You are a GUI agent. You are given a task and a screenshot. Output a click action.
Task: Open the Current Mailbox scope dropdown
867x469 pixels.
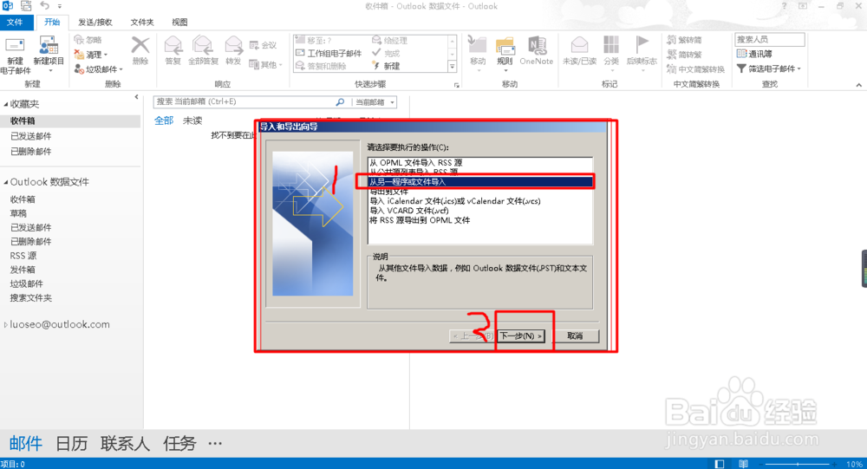coord(375,102)
